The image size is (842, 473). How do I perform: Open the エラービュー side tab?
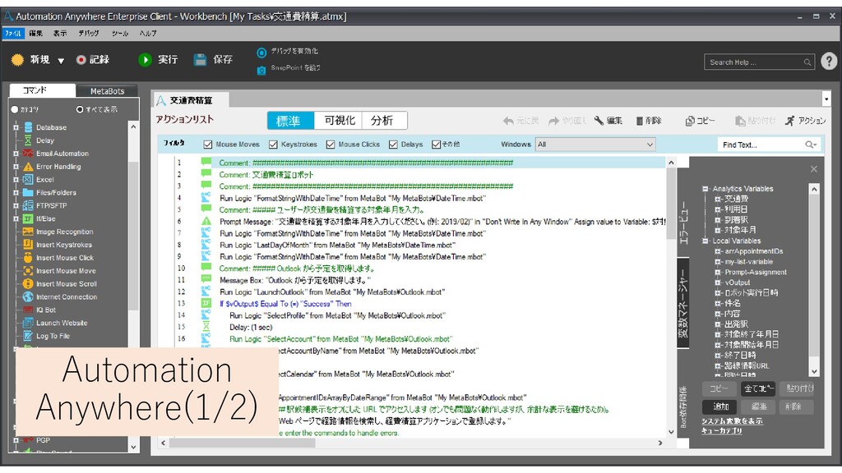coord(683,223)
